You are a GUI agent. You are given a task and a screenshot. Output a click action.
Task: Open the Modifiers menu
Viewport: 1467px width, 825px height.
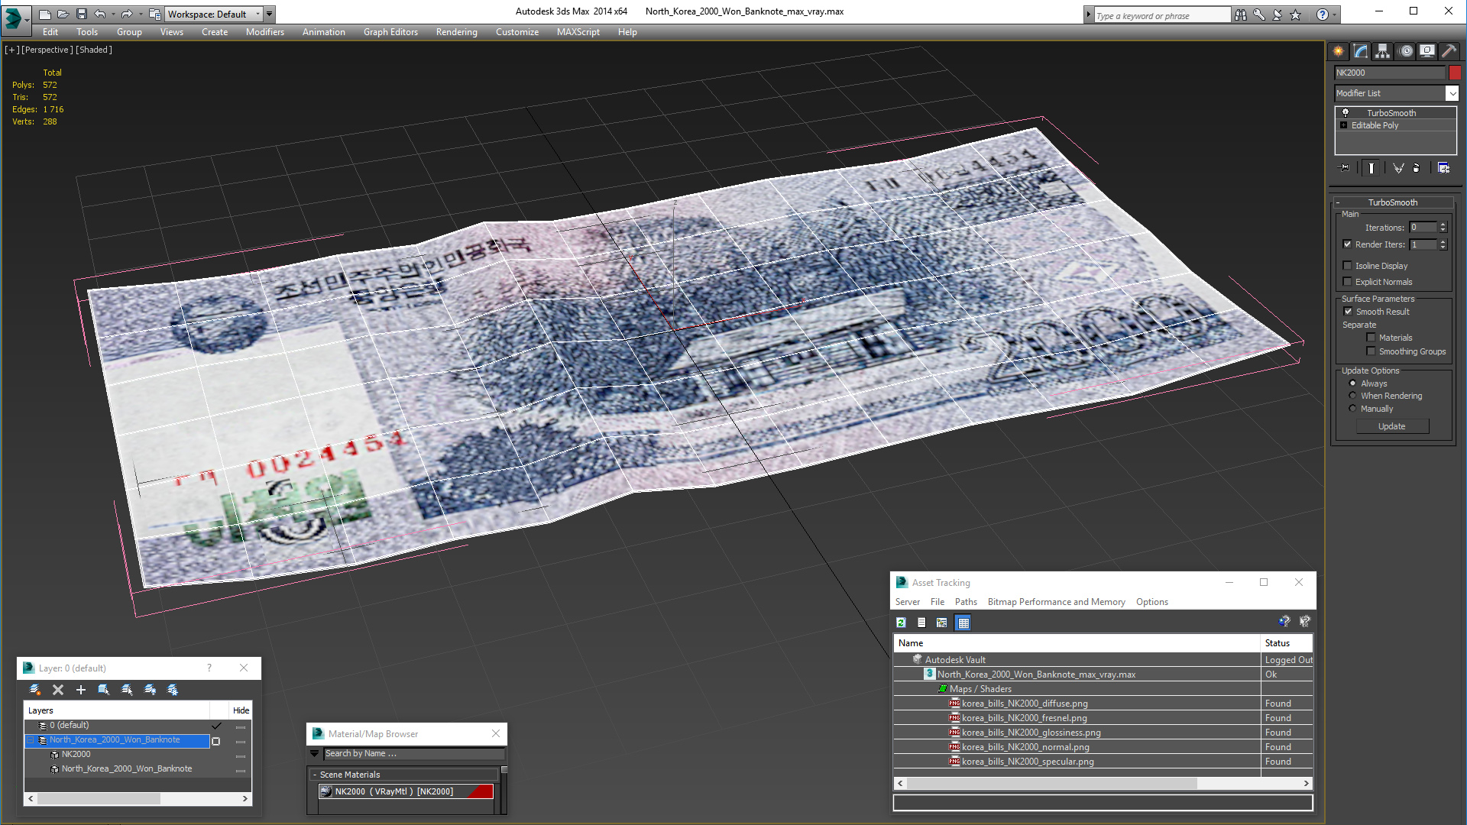point(265,32)
